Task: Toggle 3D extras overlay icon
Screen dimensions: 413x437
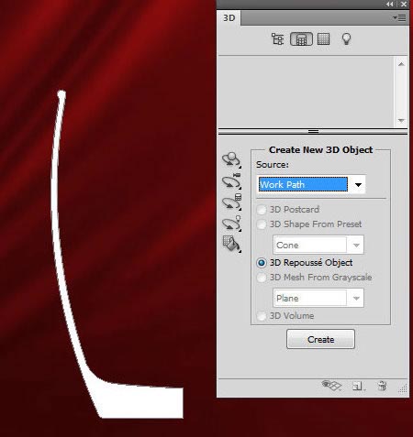Action: [331, 386]
